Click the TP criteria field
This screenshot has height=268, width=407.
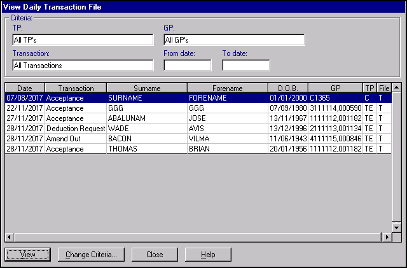(x=83, y=40)
